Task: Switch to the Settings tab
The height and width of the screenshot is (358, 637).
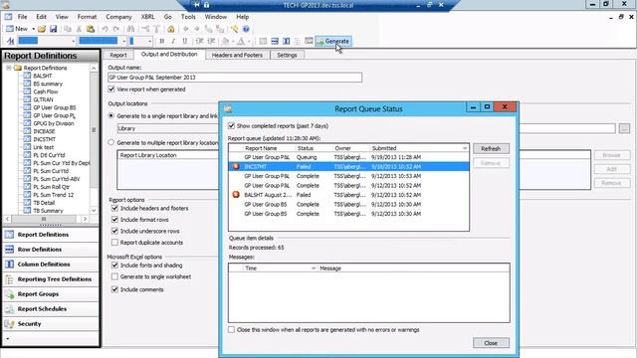Action: click(x=287, y=55)
